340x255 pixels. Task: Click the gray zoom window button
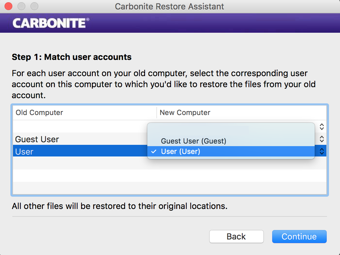pyautogui.click(x=34, y=6)
